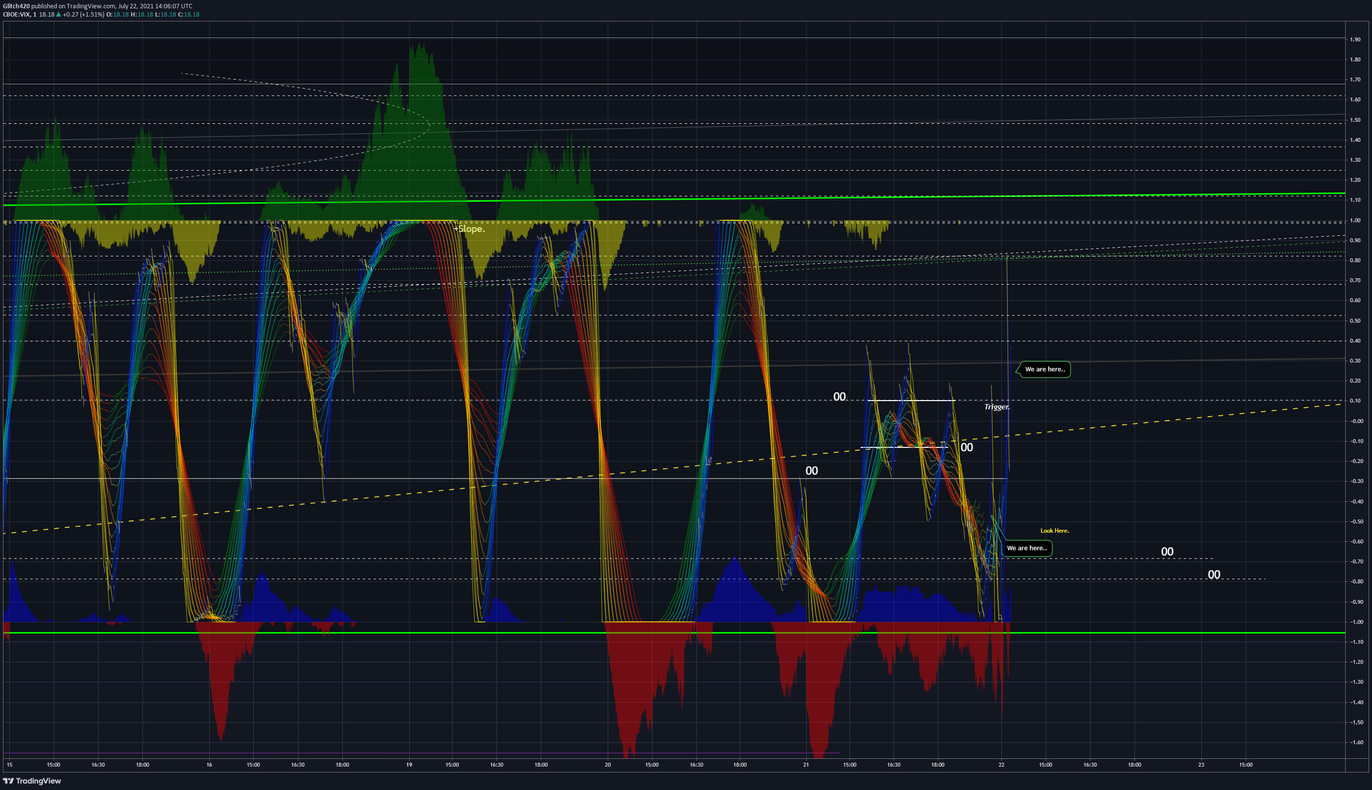Click the italic 'Trigger.' annotation
1372x790 pixels.
click(997, 406)
